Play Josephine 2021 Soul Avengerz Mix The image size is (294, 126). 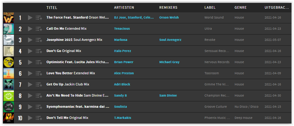30,40
